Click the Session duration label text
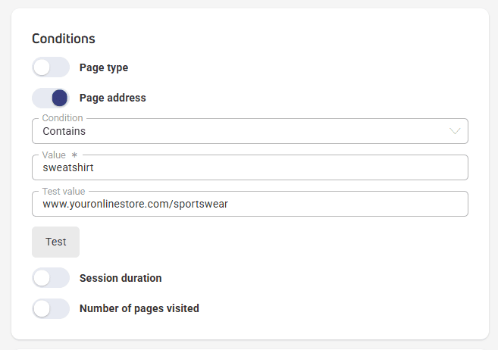This screenshot has height=350, width=498. pyautogui.click(x=121, y=278)
